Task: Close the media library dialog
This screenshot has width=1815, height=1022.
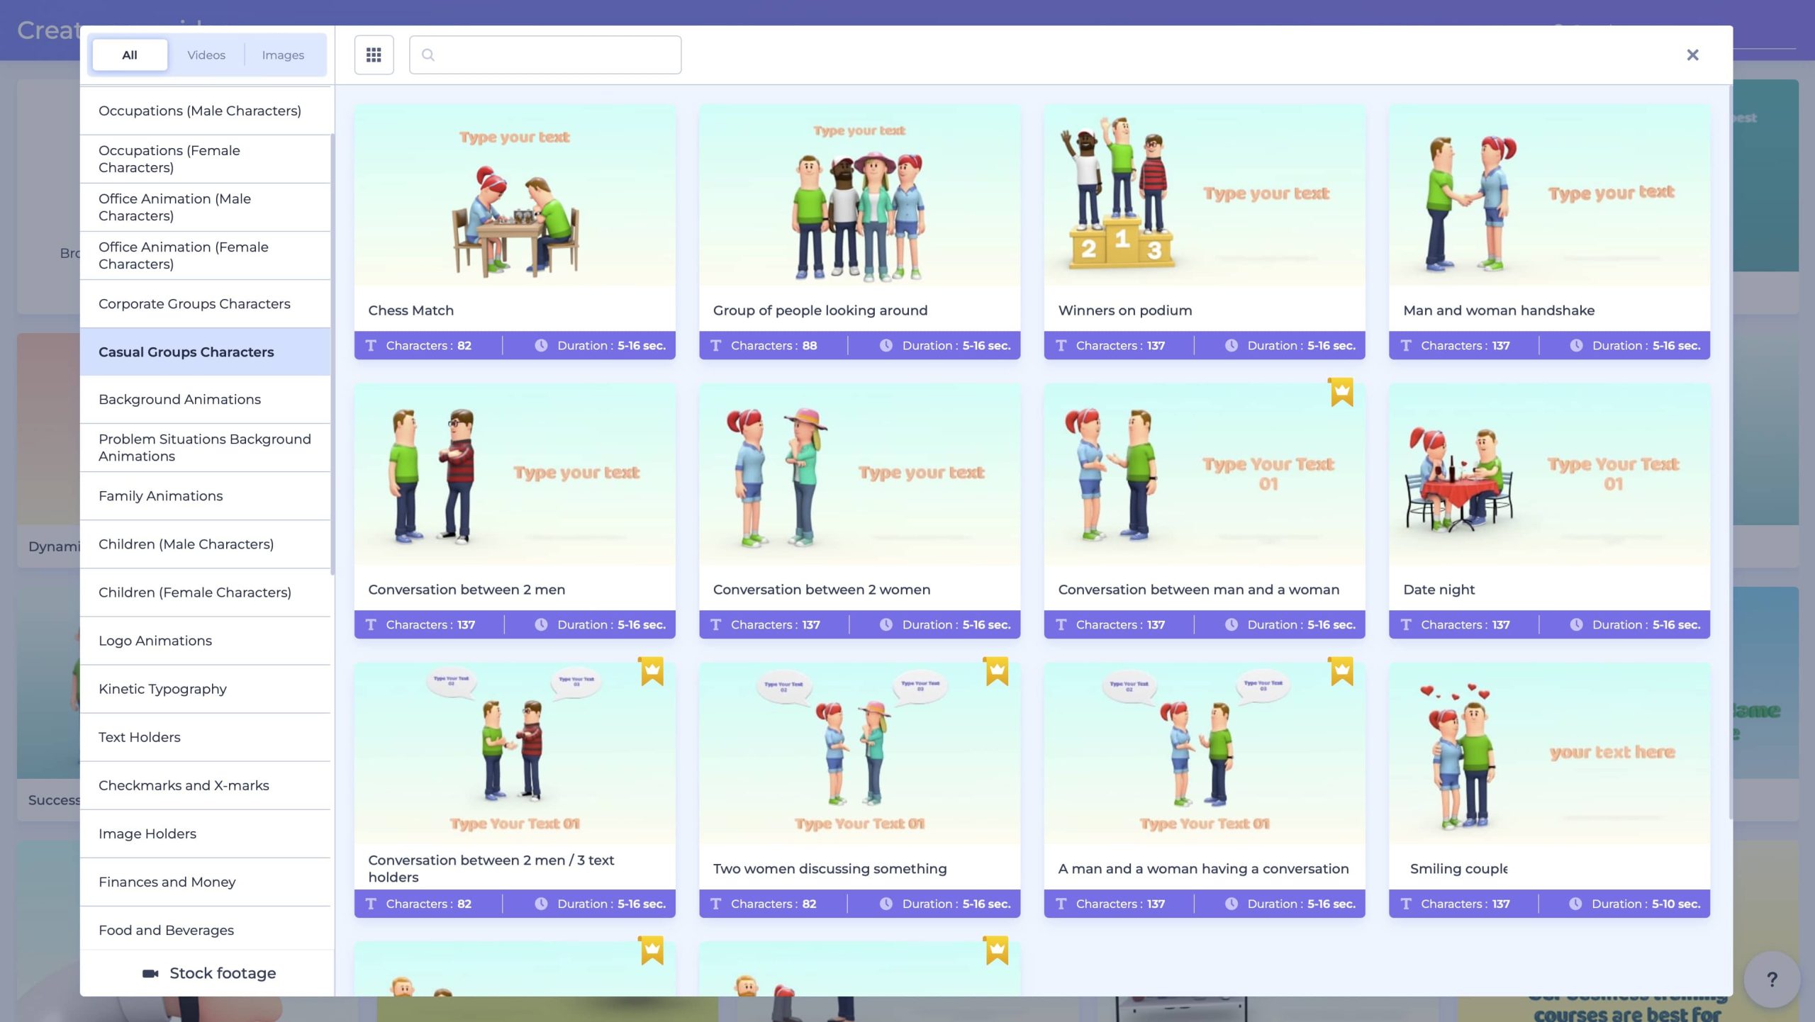Action: click(x=1692, y=55)
